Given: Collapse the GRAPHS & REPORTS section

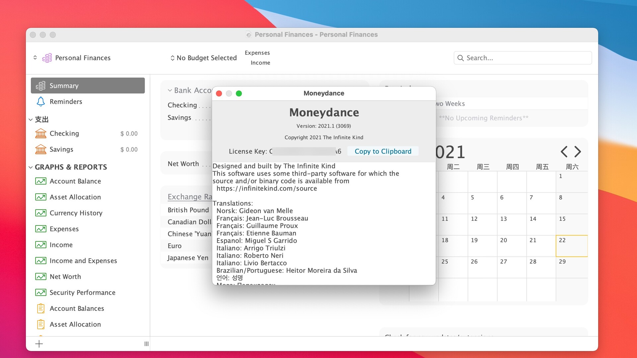Looking at the screenshot, I should click(31, 167).
